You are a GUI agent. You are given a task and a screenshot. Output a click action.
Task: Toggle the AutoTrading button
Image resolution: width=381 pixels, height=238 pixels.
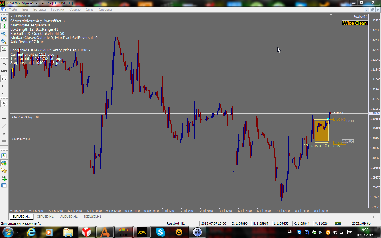(x=4, y=163)
